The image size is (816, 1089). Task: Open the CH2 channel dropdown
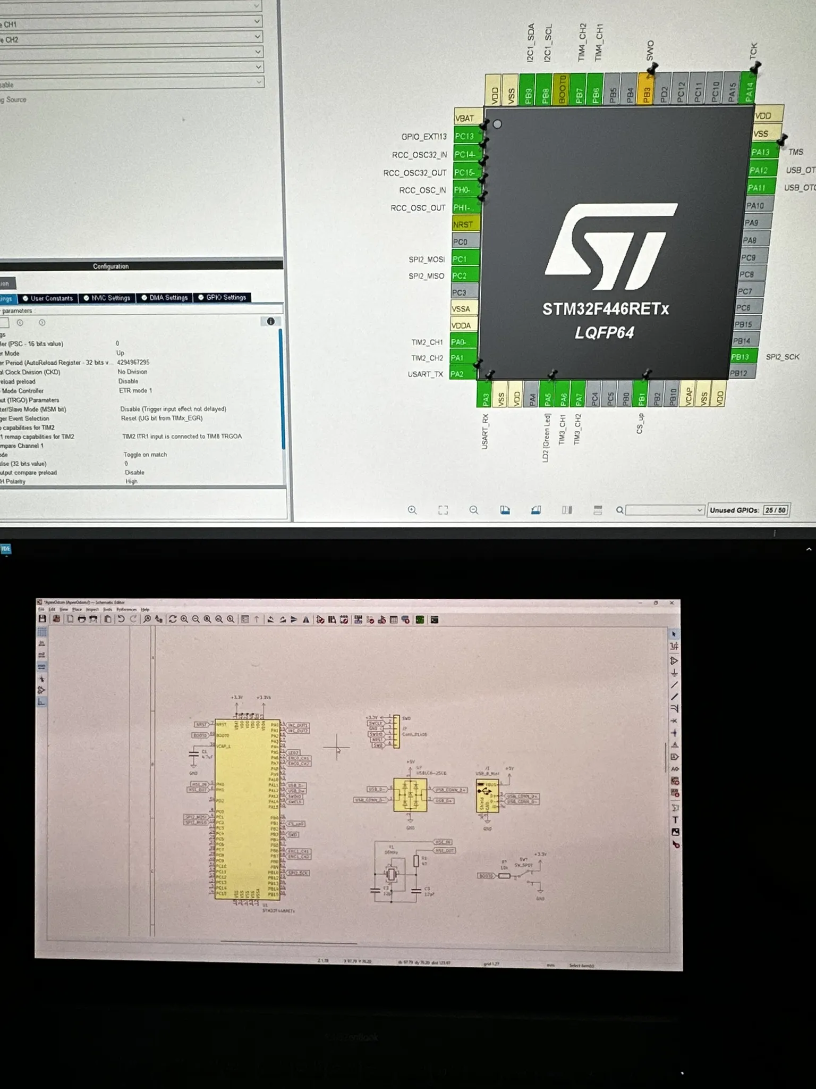pos(257,37)
